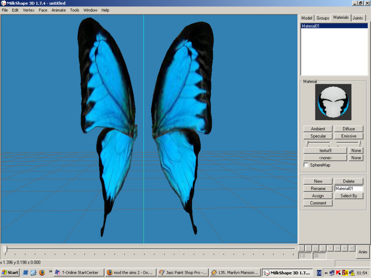Screen dimensions: 371x278
Task: Click the Ambient color button
Action: coord(318,129)
